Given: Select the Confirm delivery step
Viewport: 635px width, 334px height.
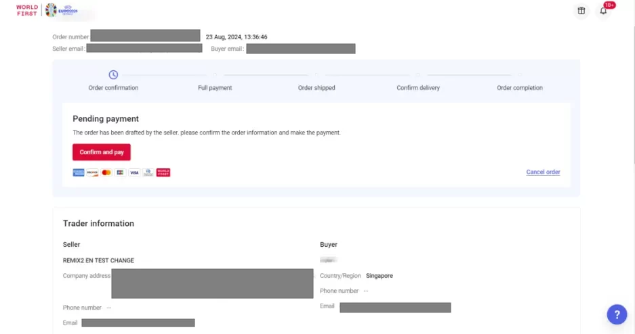Looking at the screenshot, I should [x=418, y=87].
